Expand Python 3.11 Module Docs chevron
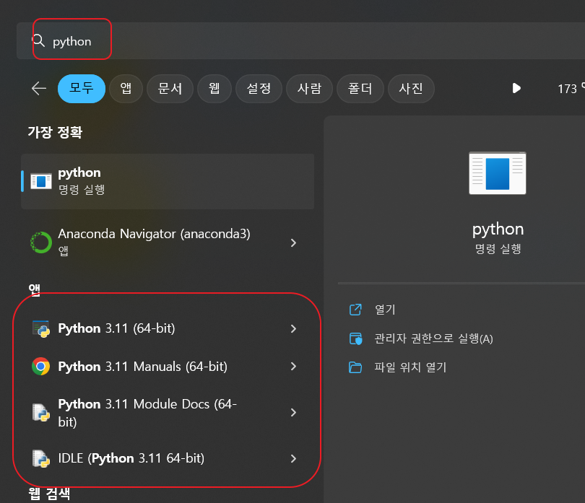Image resolution: width=585 pixels, height=503 pixels. click(x=293, y=412)
